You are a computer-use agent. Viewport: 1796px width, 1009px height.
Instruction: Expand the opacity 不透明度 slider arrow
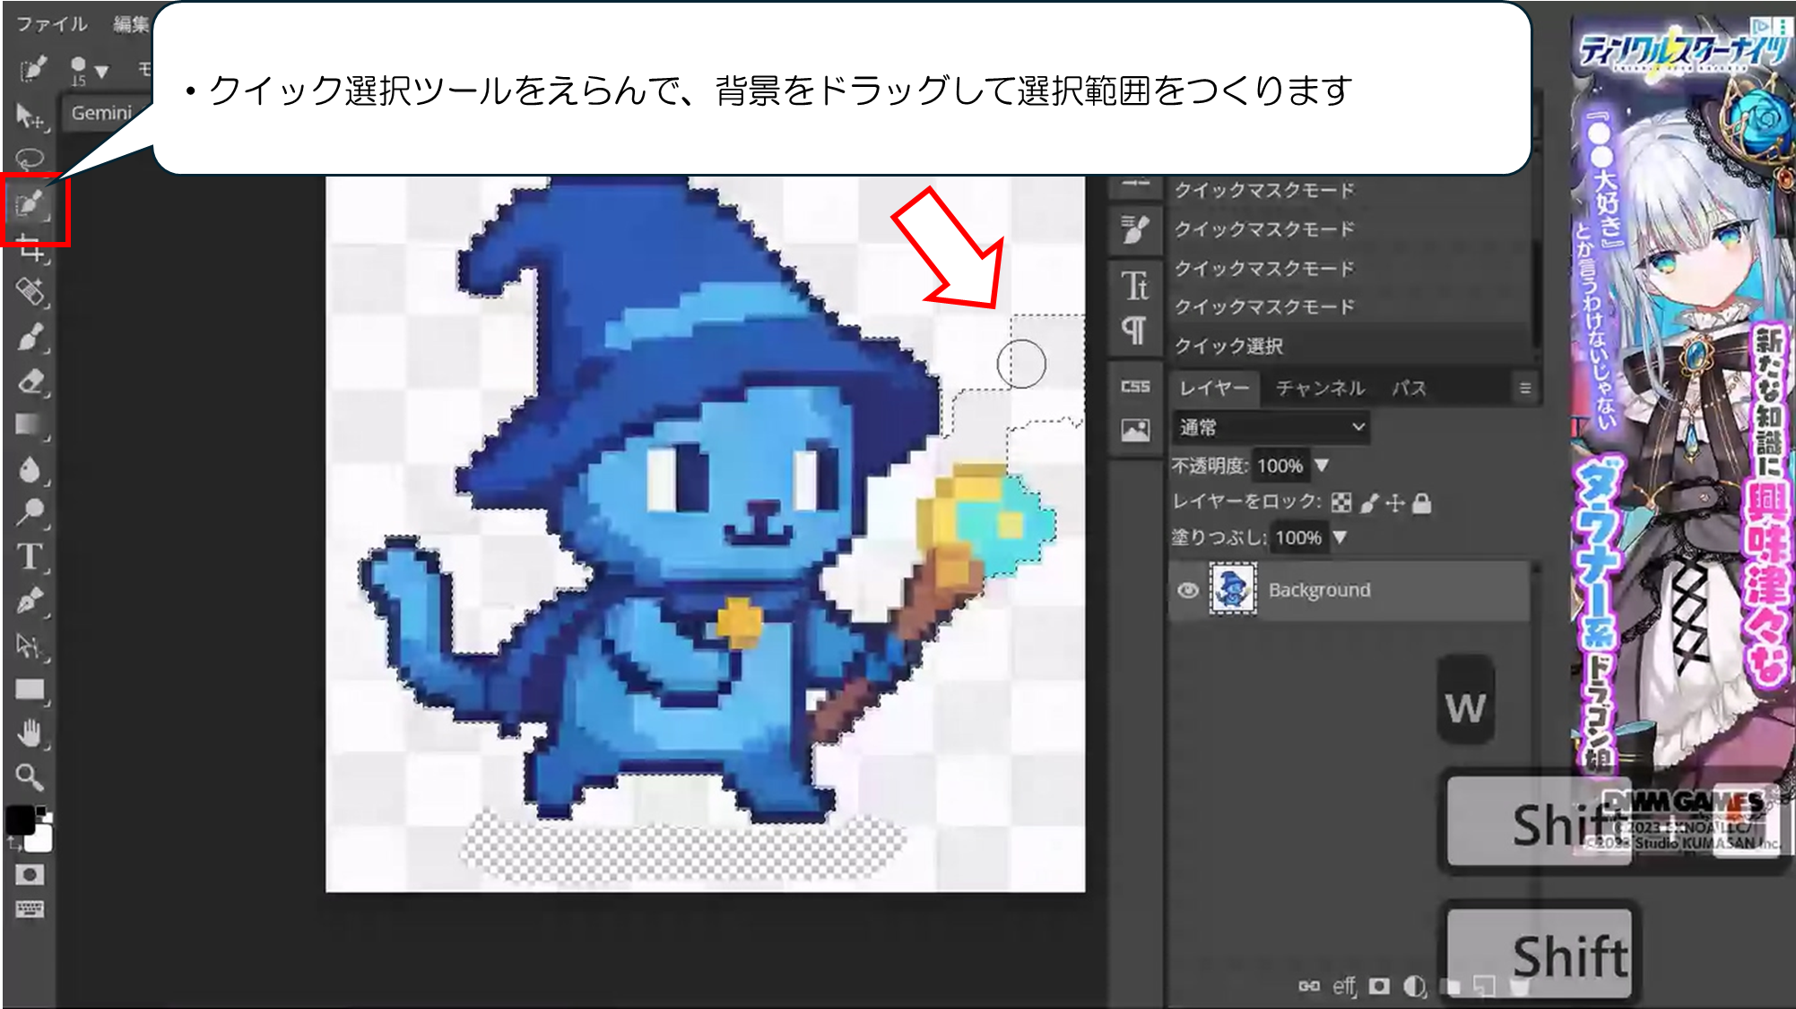1322,465
